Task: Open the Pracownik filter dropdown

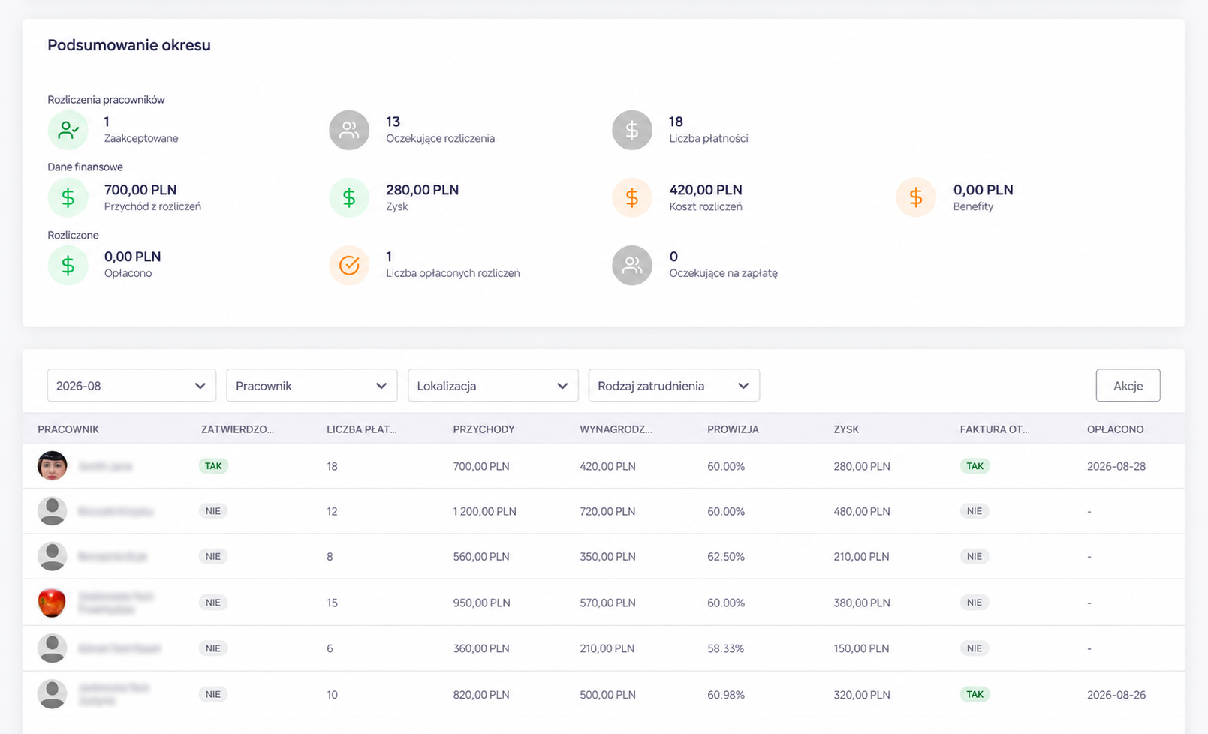Action: click(x=312, y=385)
